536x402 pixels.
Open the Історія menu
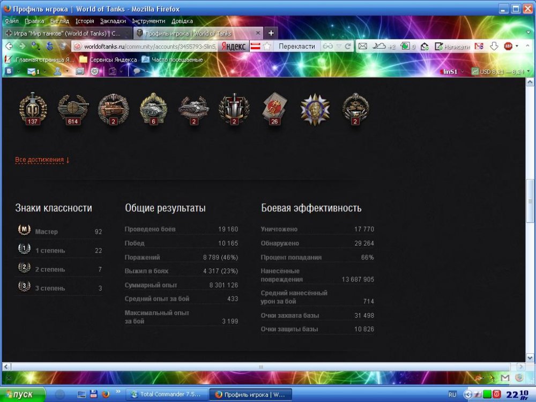click(85, 21)
